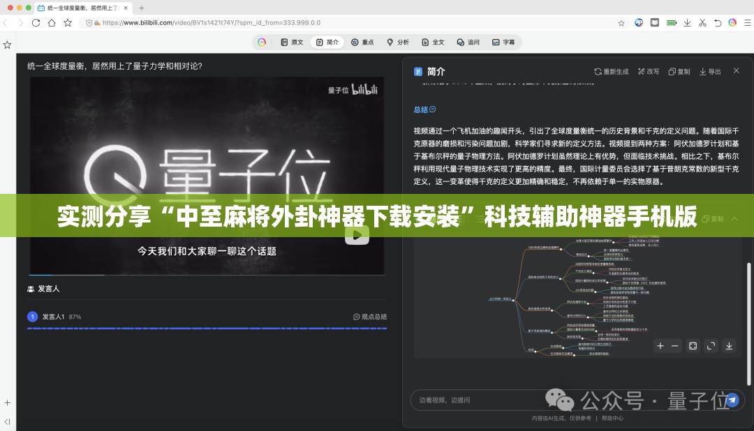Fit the mind map to view
This screenshot has height=431, width=754.
693,346
